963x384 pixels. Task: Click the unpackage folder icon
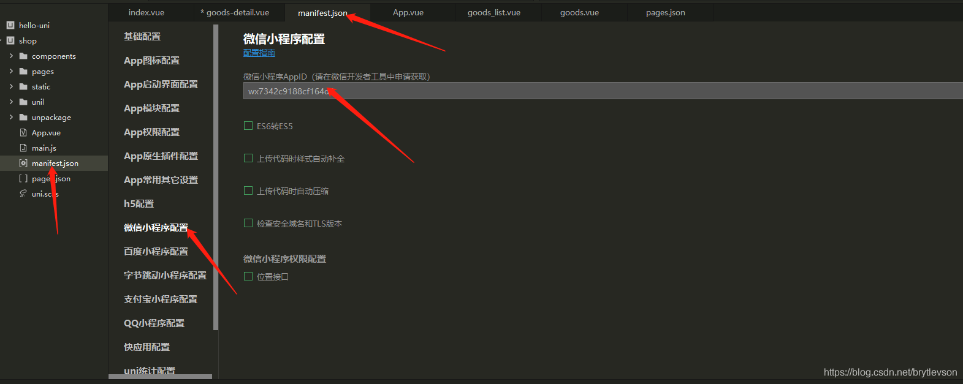point(23,117)
